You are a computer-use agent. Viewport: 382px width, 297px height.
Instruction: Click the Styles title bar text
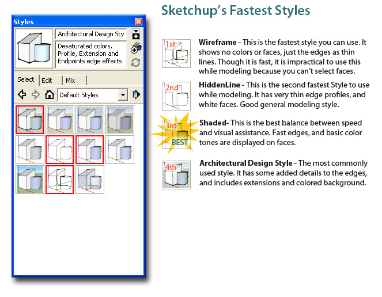point(24,22)
